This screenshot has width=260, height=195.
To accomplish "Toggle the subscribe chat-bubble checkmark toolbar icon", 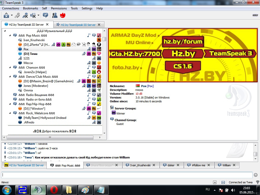I will click(45, 15).
